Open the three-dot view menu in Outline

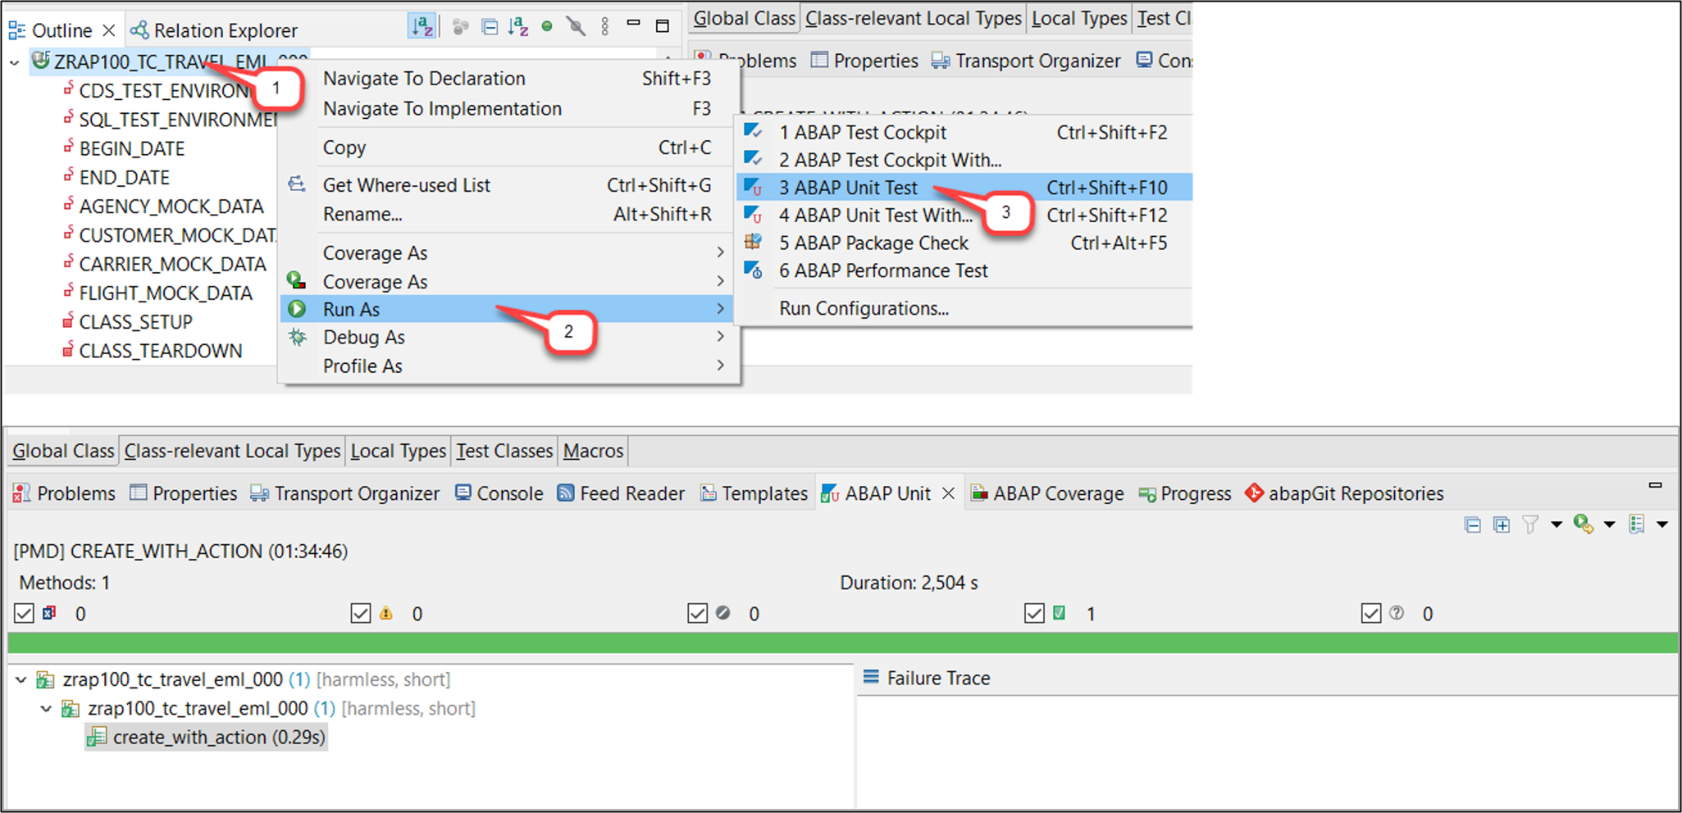[x=605, y=27]
